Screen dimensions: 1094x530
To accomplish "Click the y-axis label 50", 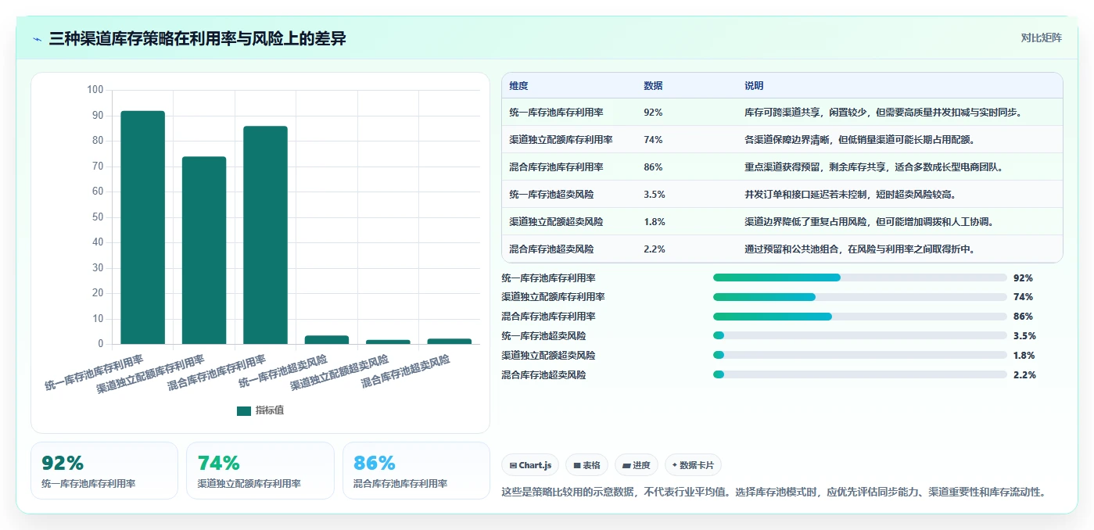I will point(98,217).
